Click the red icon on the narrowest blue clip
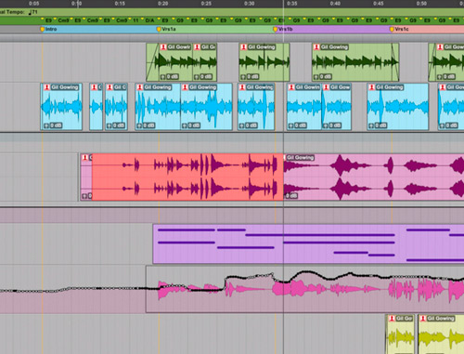The image size is (464, 354). click(x=94, y=87)
